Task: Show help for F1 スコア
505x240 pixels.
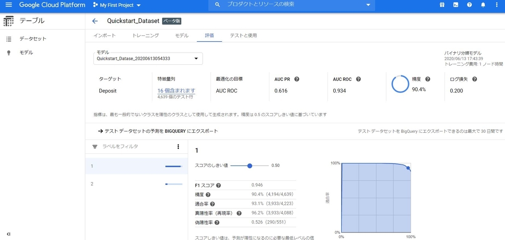Action: pyautogui.click(x=218, y=185)
